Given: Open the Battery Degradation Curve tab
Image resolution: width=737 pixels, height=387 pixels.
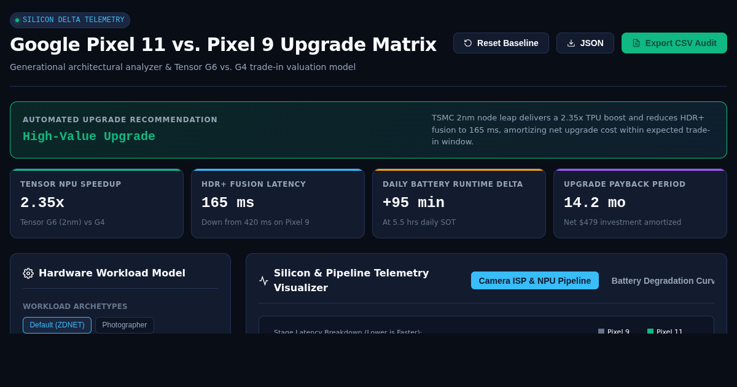Looking at the screenshot, I should coord(663,281).
